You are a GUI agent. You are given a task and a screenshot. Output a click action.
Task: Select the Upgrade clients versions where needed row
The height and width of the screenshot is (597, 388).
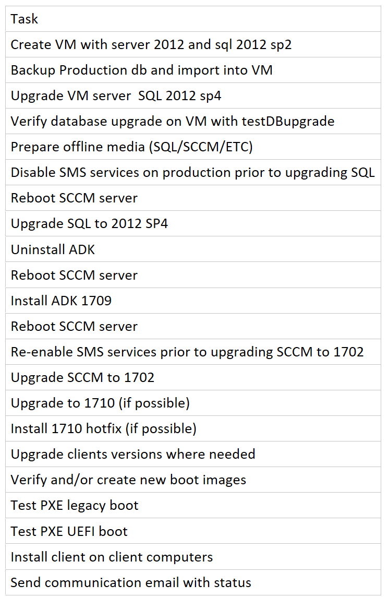[193, 454]
